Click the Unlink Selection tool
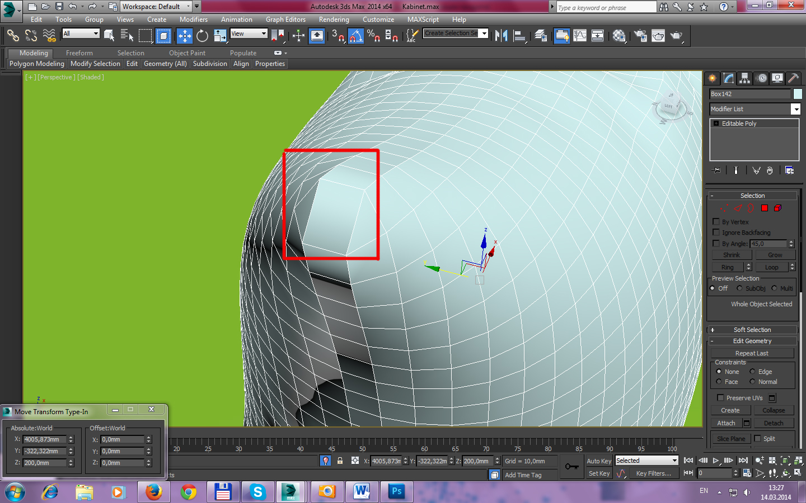The height and width of the screenshot is (503, 806). [31, 36]
